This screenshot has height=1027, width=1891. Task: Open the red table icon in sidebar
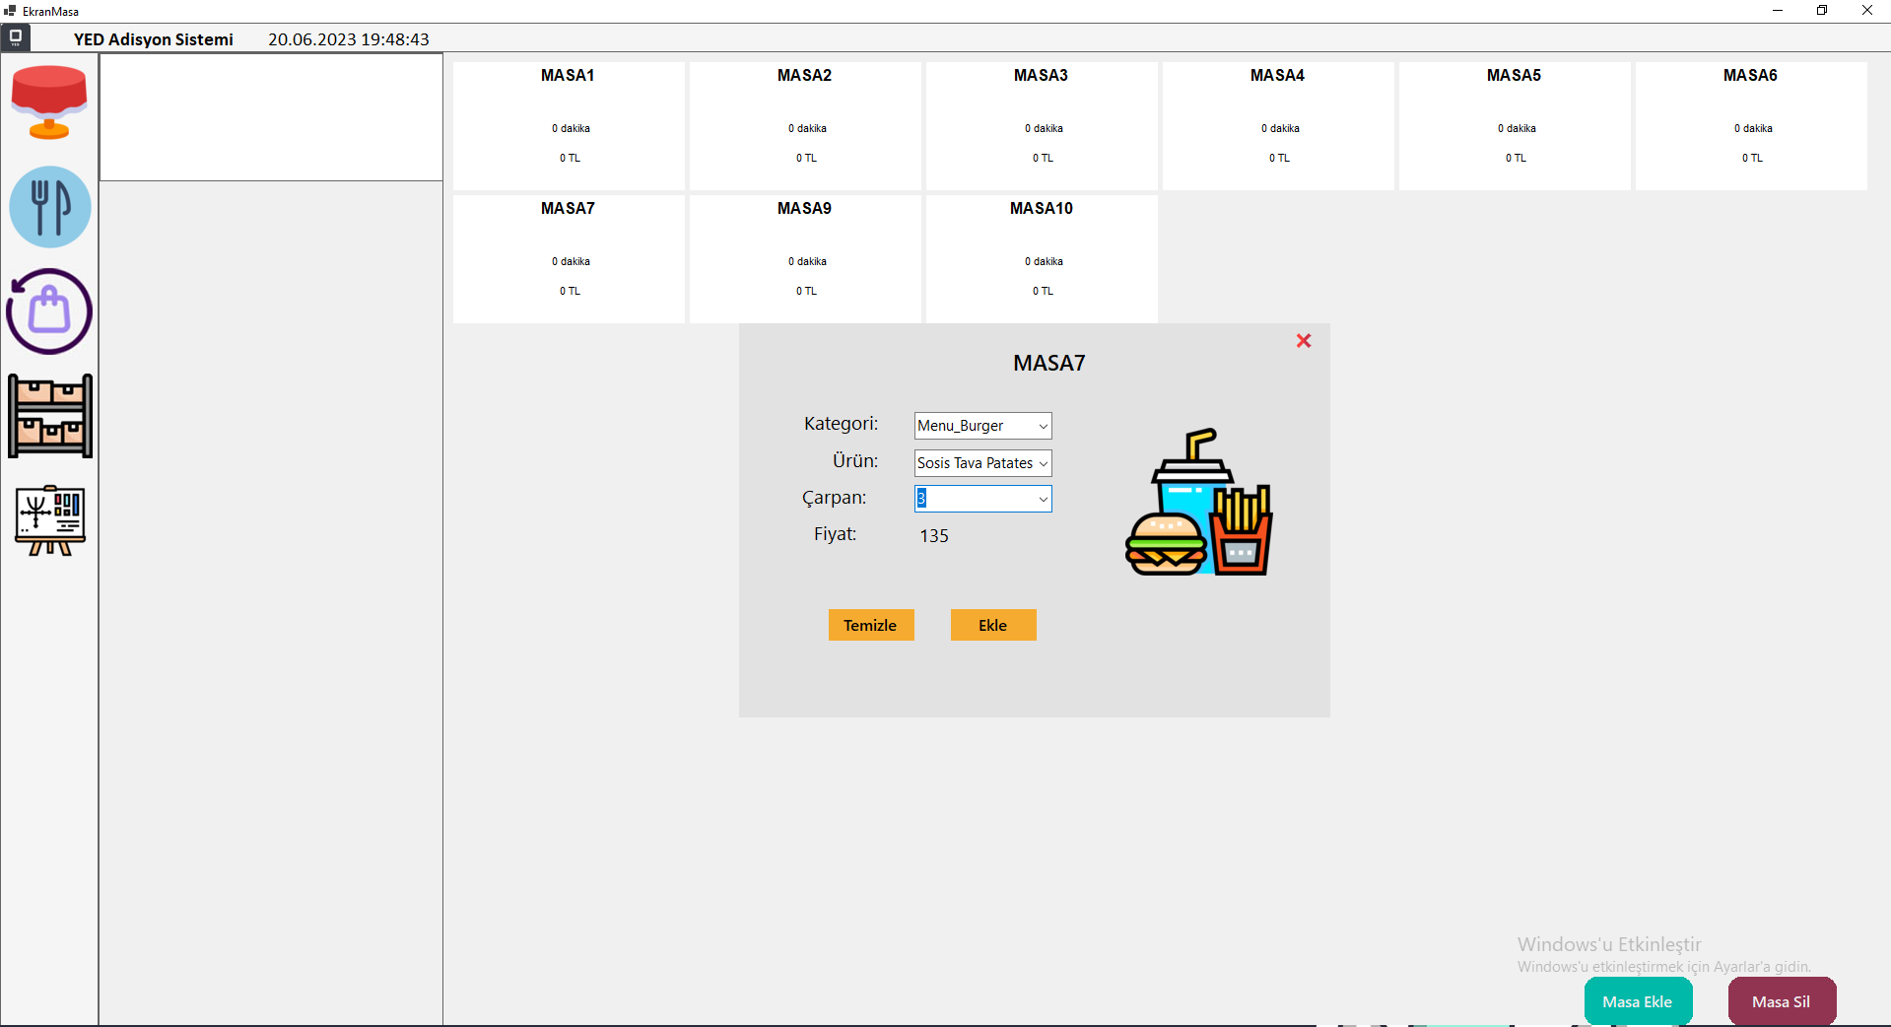[x=49, y=103]
